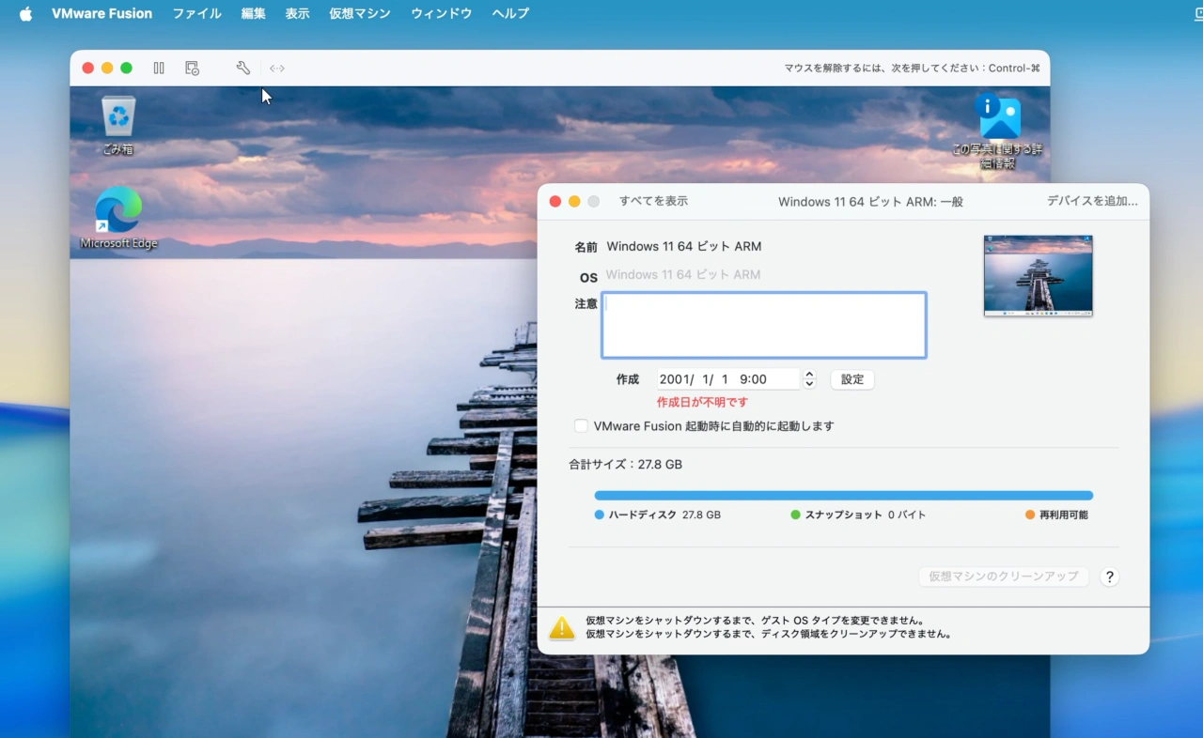Image resolution: width=1203 pixels, height=738 pixels.
Task: Open the ウィンドウ menu
Action: [442, 14]
